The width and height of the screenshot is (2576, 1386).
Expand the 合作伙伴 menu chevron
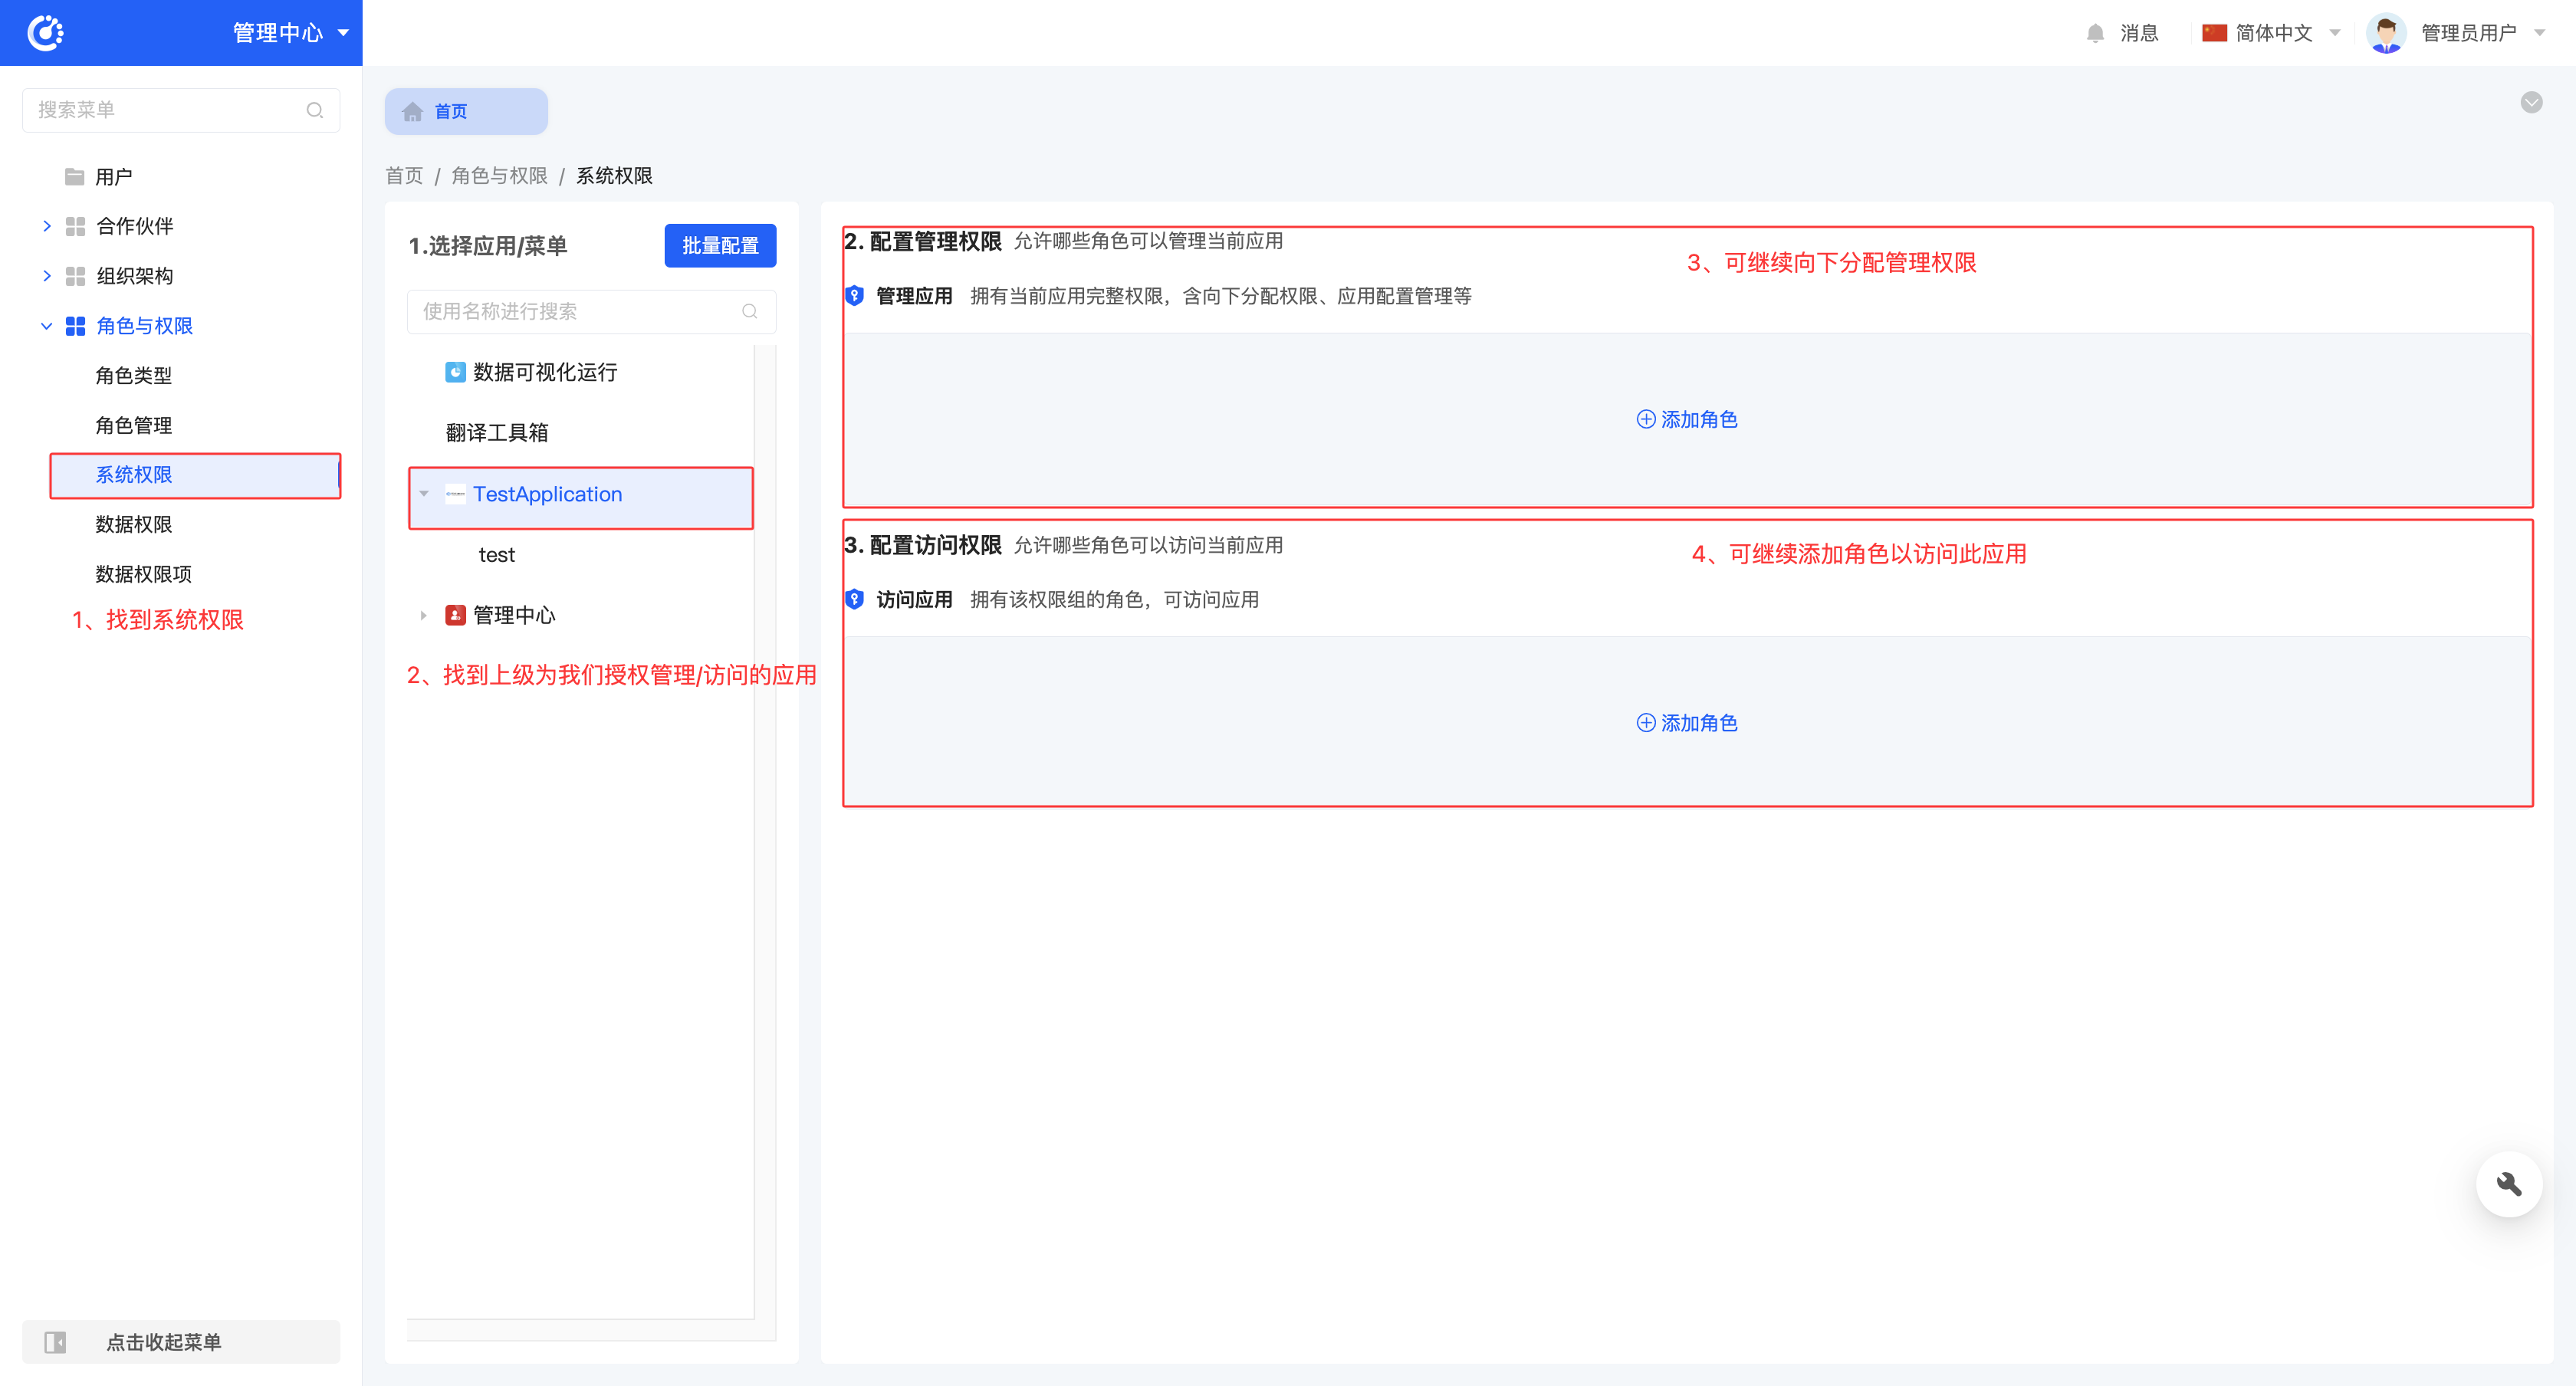point(47,226)
